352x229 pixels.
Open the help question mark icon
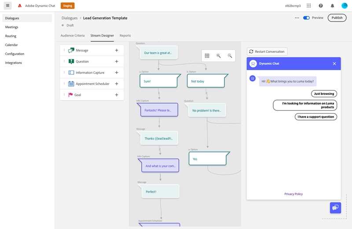(321, 6)
